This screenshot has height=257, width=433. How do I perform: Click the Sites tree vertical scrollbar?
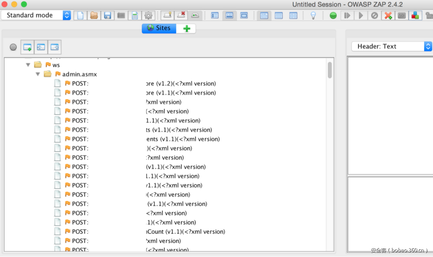(x=329, y=70)
